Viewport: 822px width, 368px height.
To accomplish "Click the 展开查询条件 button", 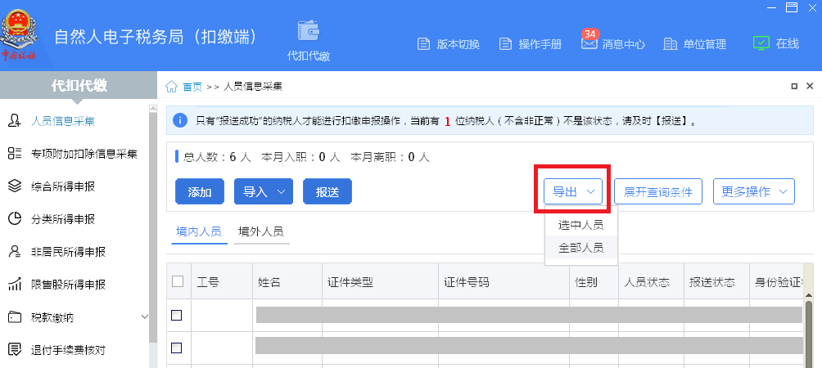I will click(658, 191).
